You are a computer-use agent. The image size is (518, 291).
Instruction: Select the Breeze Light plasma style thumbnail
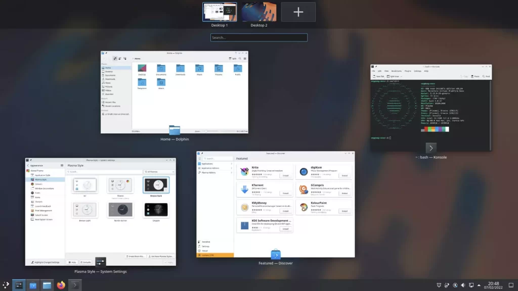[85, 210]
